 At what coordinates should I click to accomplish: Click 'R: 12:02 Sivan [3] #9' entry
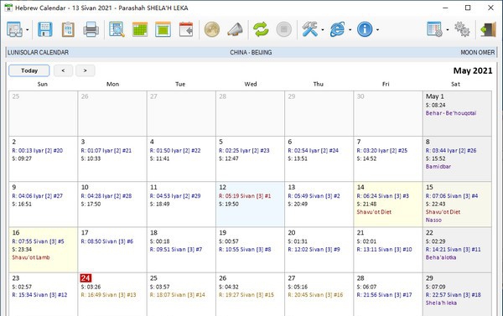[314, 249]
